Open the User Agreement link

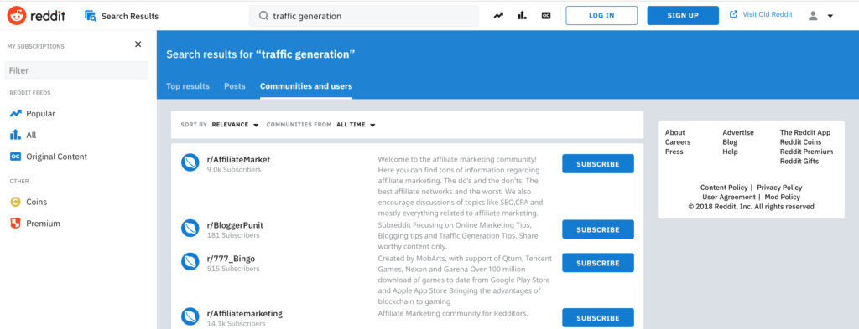tap(729, 197)
